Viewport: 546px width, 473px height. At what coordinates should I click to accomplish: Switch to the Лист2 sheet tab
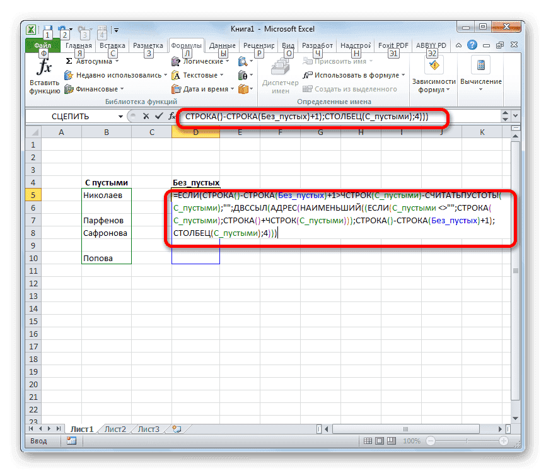pos(115,428)
